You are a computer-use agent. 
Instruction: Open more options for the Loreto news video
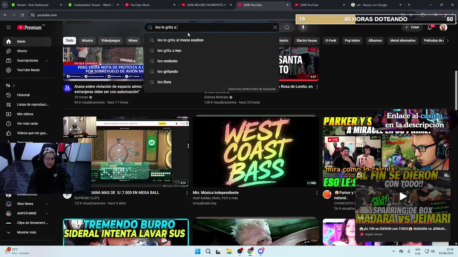317,87
